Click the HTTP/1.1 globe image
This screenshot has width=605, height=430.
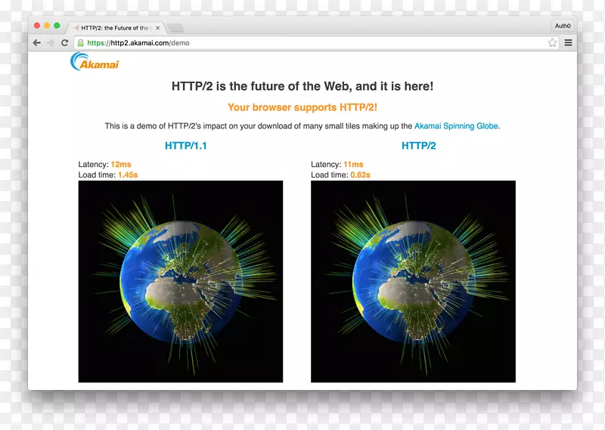click(181, 282)
